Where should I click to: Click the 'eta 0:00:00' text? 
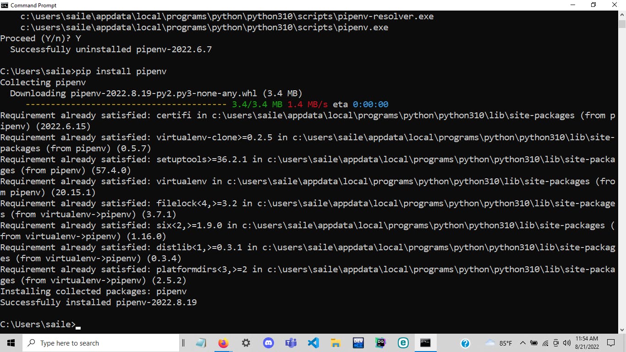click(361, 104)
